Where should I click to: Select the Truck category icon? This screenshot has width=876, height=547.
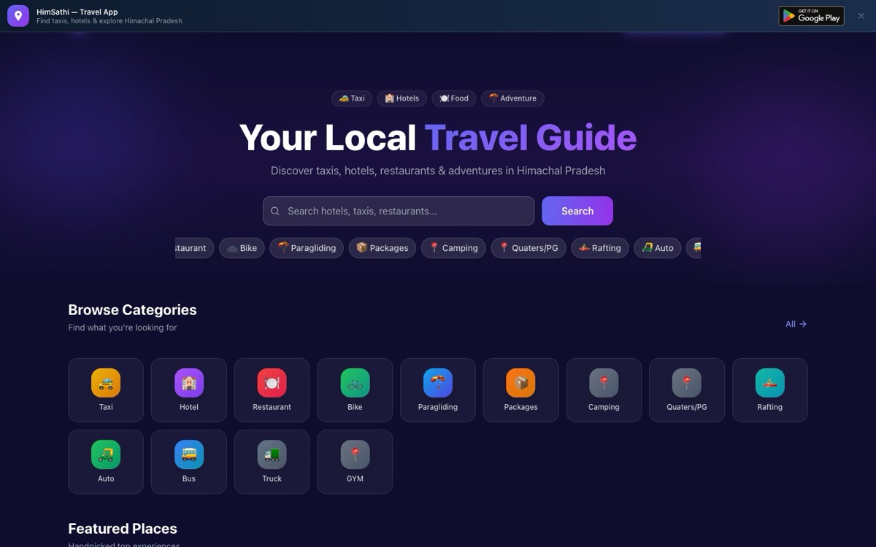click(x=272, y=454)
